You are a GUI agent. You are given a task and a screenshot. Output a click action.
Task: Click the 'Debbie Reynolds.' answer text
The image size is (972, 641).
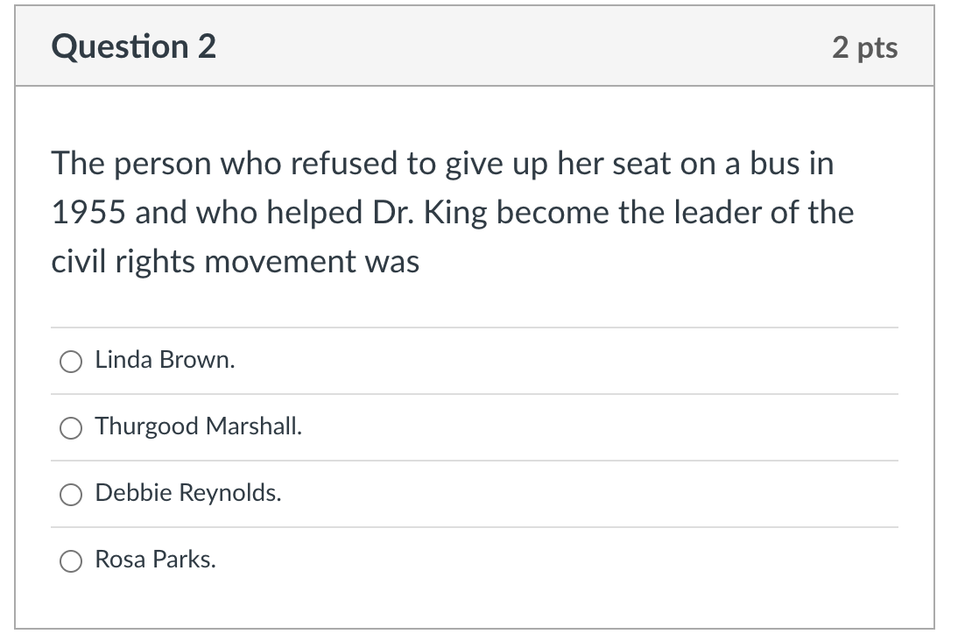click(187, 493)
